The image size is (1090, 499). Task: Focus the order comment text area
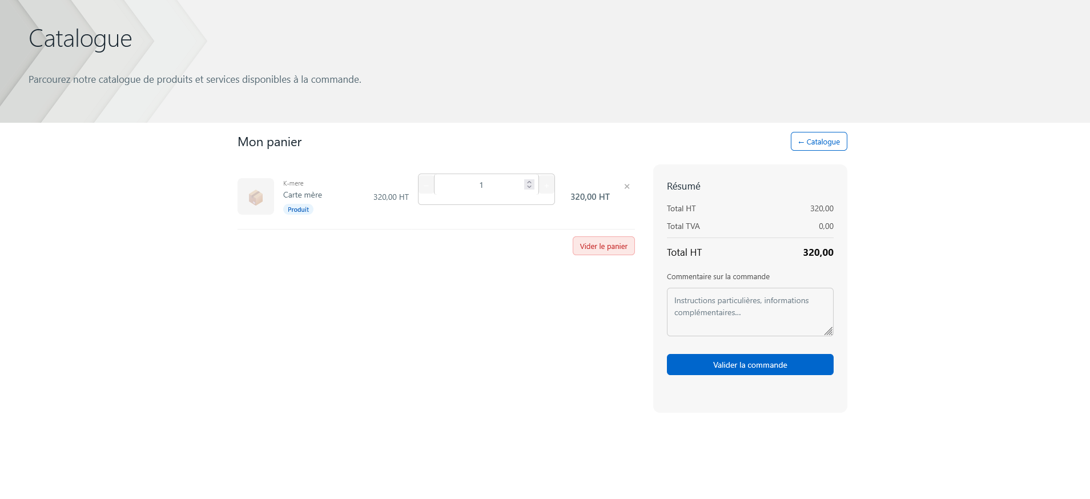tap(749, 312)
